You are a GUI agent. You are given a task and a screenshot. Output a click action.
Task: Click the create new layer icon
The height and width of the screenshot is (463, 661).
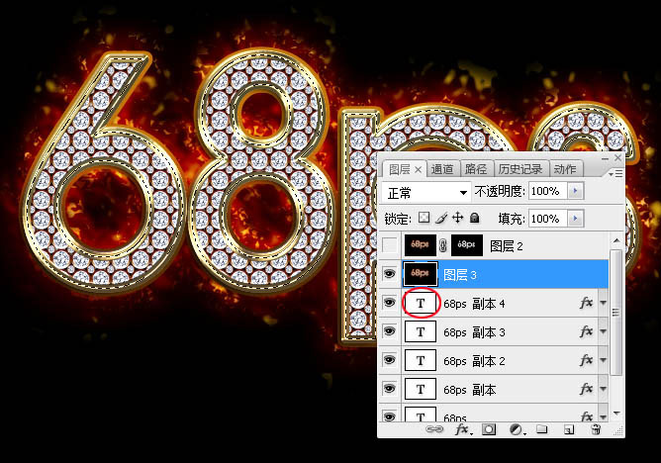(568, 430)
